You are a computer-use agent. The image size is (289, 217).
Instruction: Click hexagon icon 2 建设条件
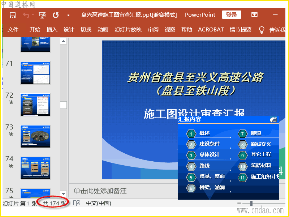pyautogui.click(x=191, y=144)
